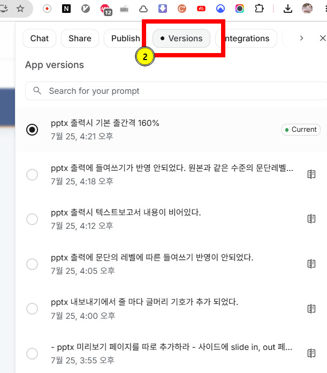Select the 3:55 오후 version radio button
This screenshot has height=373, width=327.
32,354
